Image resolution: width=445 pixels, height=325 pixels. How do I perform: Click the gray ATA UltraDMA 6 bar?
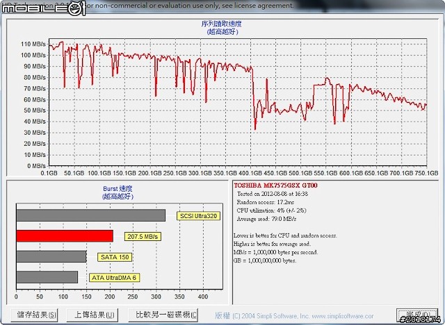click(47, 277)
